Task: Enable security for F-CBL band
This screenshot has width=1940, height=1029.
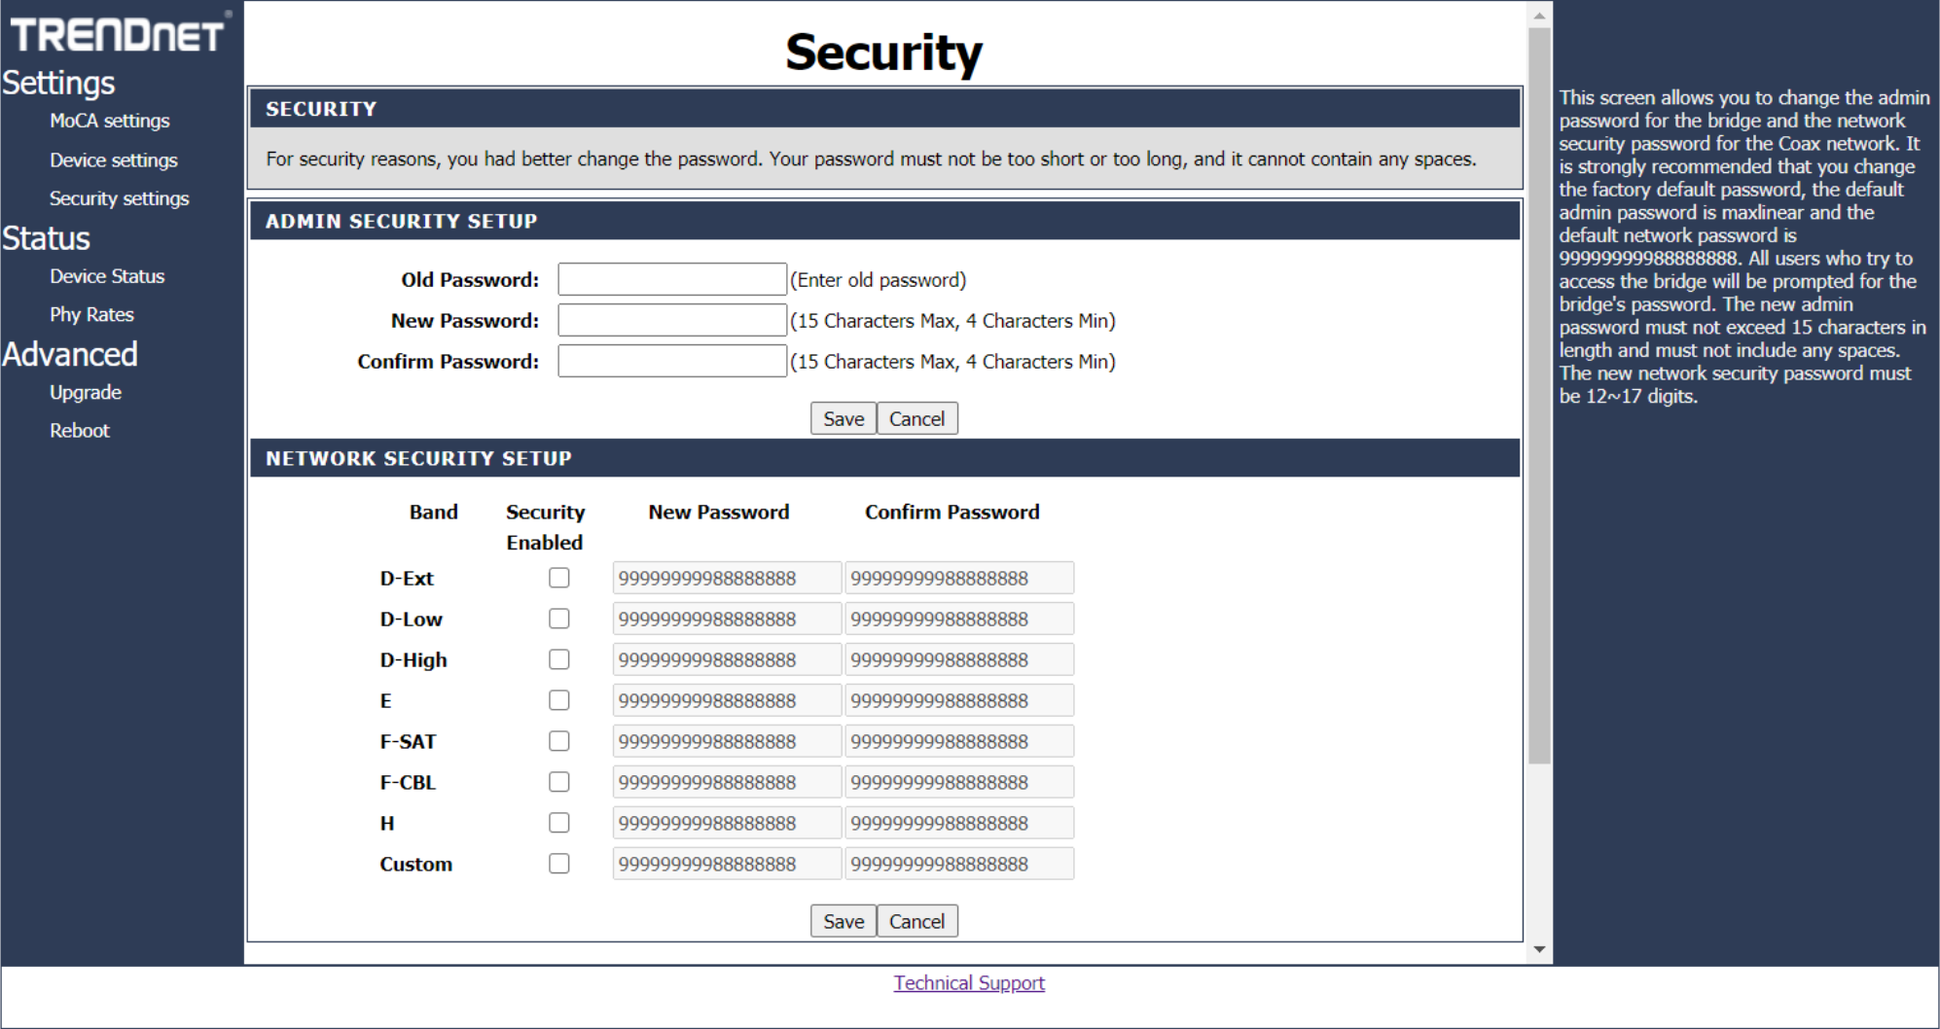Action: point(559,782)
